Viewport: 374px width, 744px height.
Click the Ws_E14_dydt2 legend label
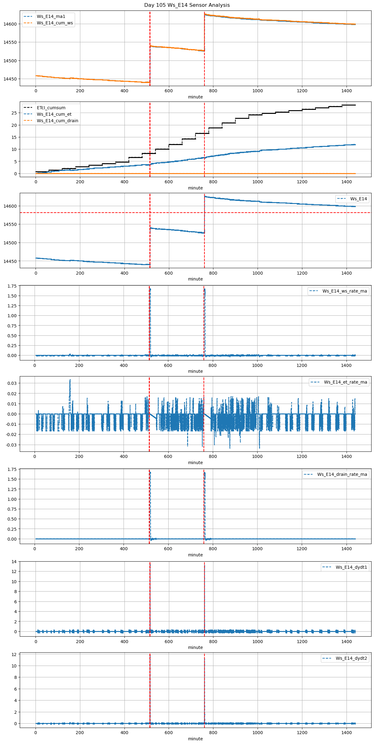(351, 658)
